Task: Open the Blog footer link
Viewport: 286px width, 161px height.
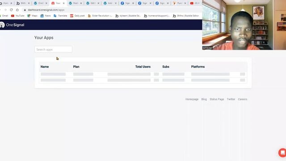Action: [204, 99]
